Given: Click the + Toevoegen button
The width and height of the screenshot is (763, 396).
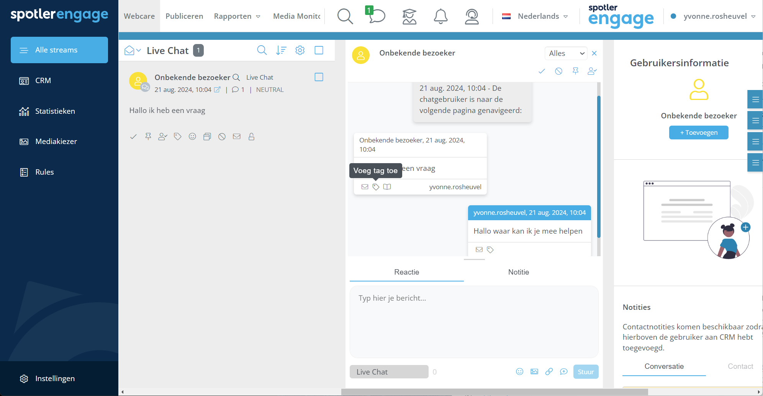Looking at the screenshot, I should [x=699, y=133].
